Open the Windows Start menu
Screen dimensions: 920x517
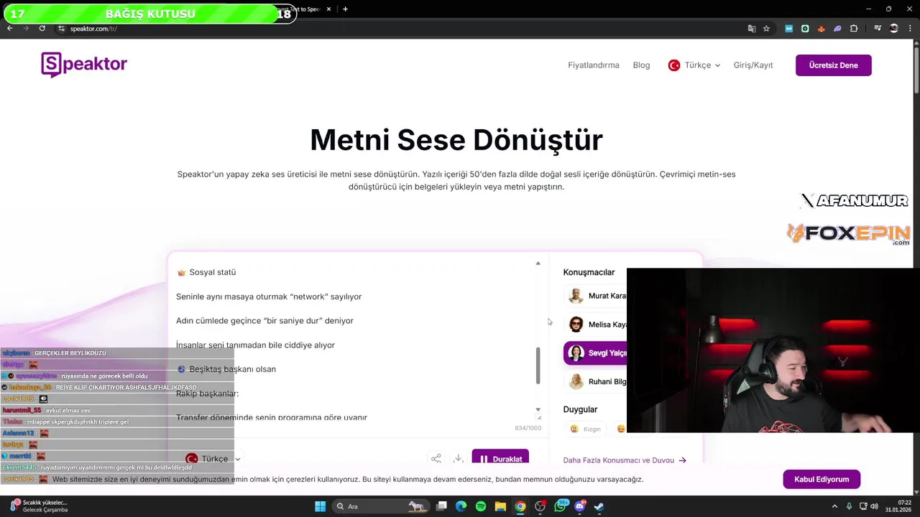[x=320, y=506]
